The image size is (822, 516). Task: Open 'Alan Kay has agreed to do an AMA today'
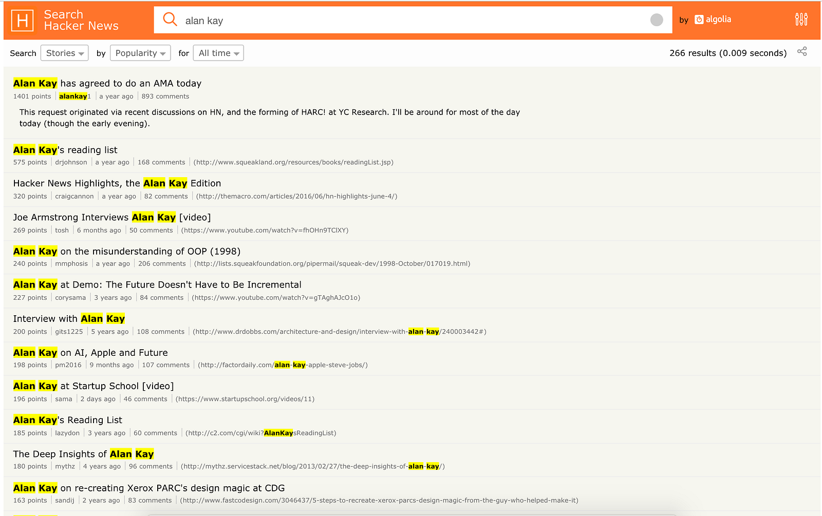[107, 83]
